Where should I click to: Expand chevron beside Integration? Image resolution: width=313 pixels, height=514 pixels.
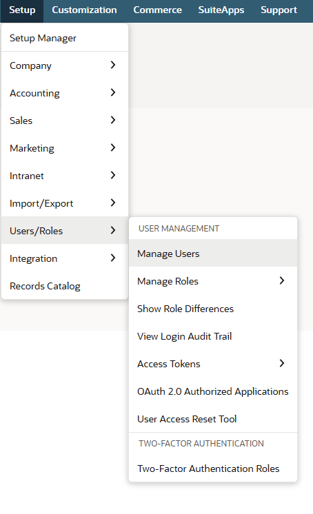(113, 258)
